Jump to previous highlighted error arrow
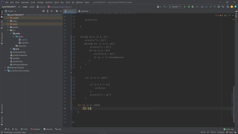Viewport: 238px width, 134px height. pyautogui.click(x=230, y=15)
